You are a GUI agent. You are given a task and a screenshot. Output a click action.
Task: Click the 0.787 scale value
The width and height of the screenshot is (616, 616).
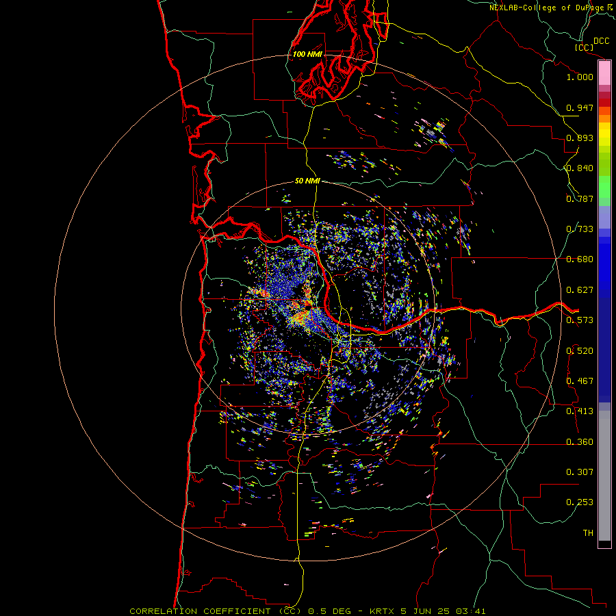click(x=580, y=198)
